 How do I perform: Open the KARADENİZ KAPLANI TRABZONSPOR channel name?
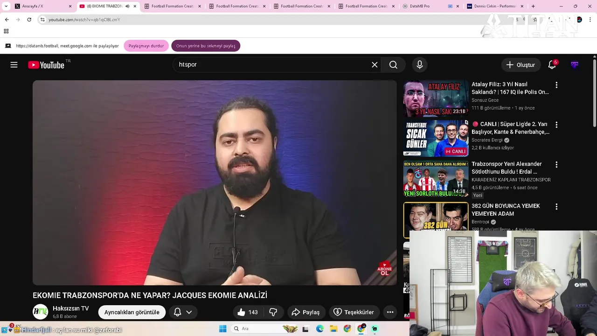pyautogui.click(x=511, y=180)
